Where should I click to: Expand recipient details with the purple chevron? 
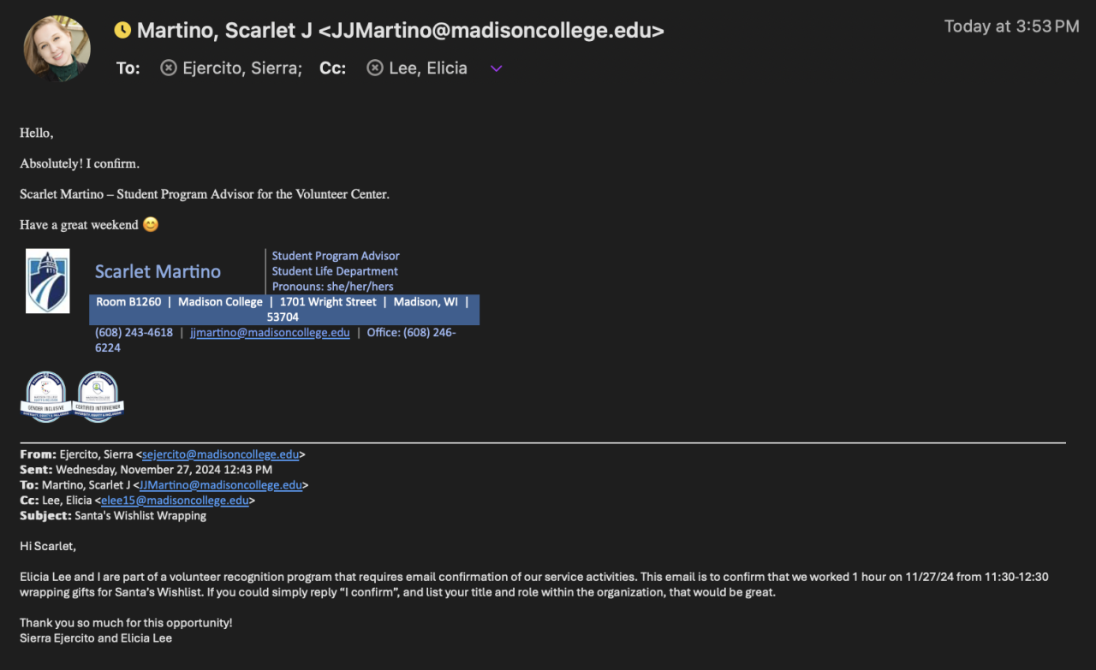(x=496, y=68)
